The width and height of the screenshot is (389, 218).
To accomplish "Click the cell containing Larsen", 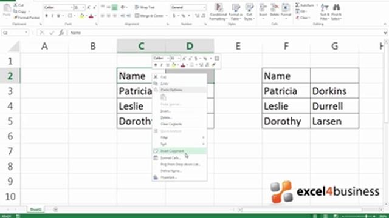I will 334,121.
